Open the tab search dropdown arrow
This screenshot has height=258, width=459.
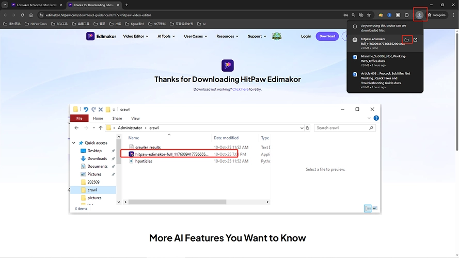click(x=5, y=5)
